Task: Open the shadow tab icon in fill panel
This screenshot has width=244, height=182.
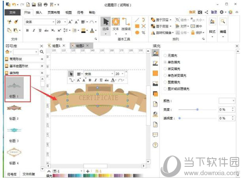Action: pos(155,94)
